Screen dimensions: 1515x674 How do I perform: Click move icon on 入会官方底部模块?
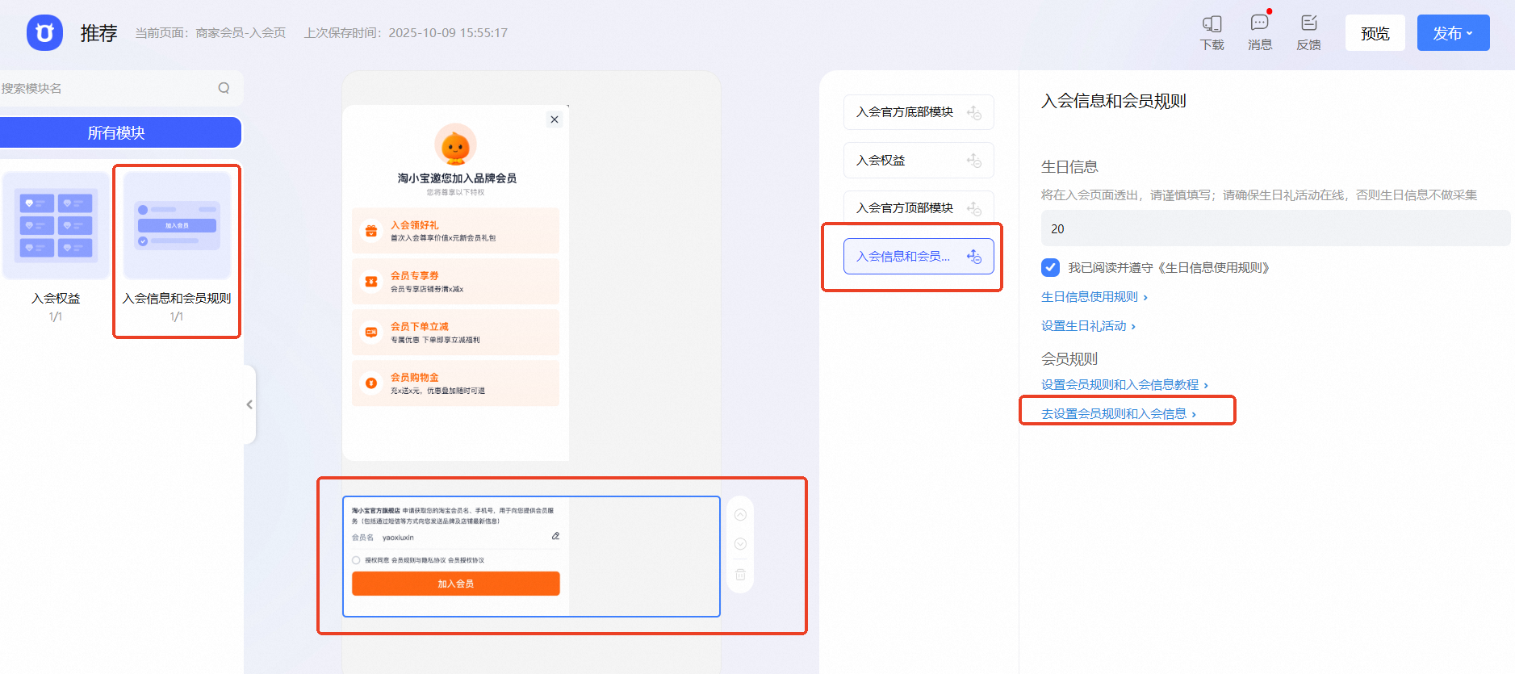[974, 112]
